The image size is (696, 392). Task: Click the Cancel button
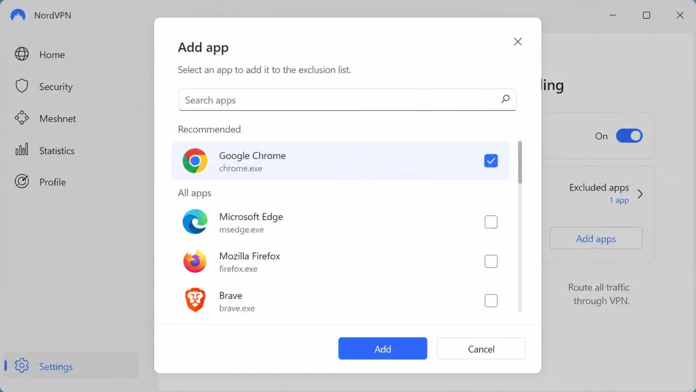coord(481,348)
